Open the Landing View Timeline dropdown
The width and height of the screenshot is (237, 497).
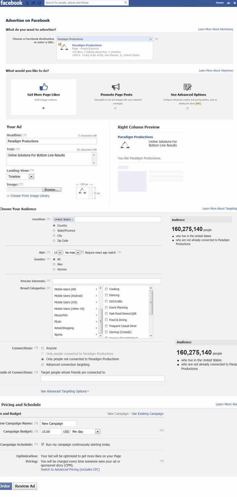31,176
